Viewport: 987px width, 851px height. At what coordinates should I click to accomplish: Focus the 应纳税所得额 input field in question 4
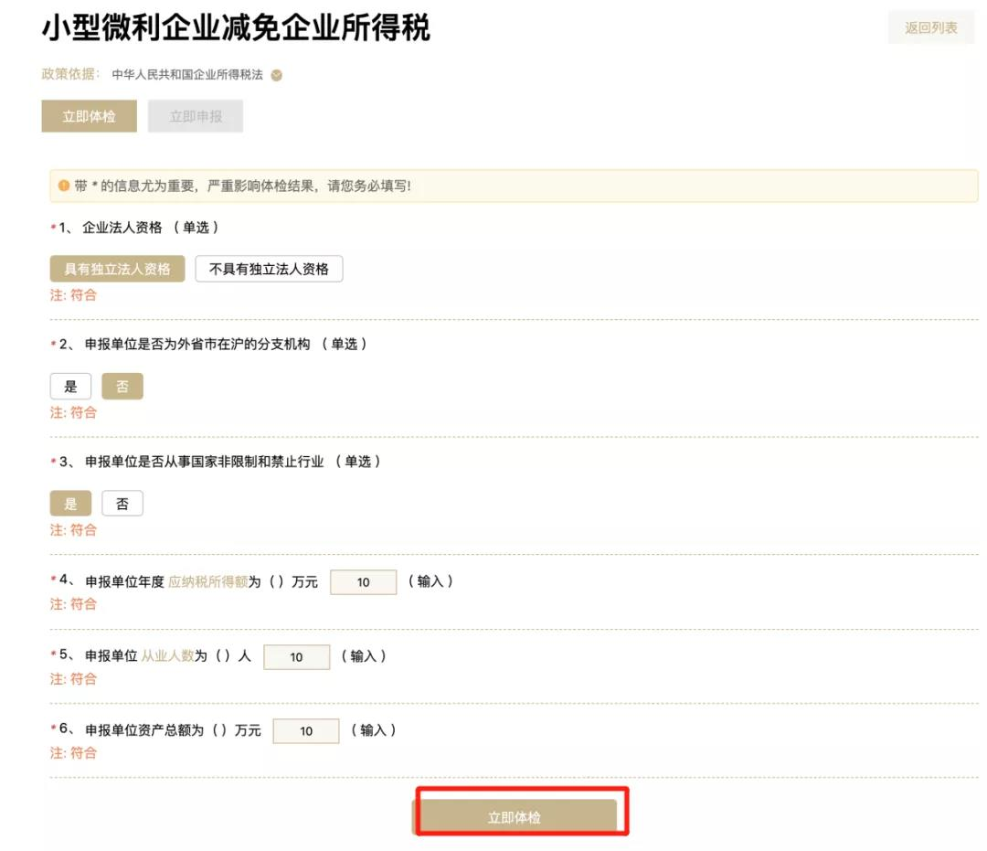[x=363, y=582]
